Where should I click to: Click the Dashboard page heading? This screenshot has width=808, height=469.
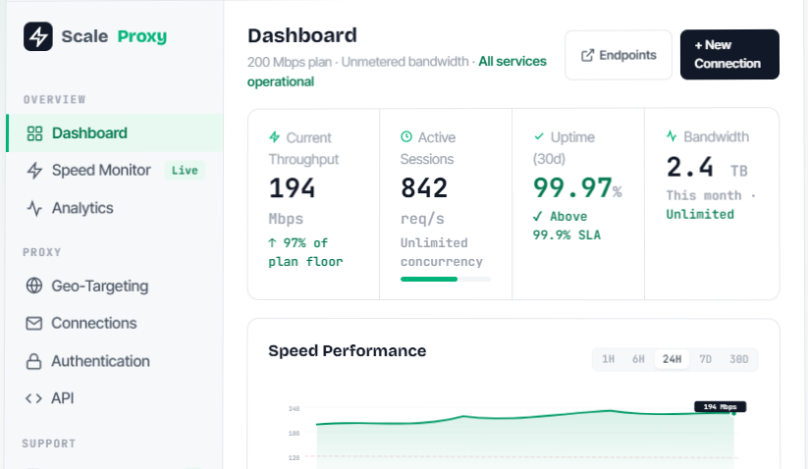point(302,35)
